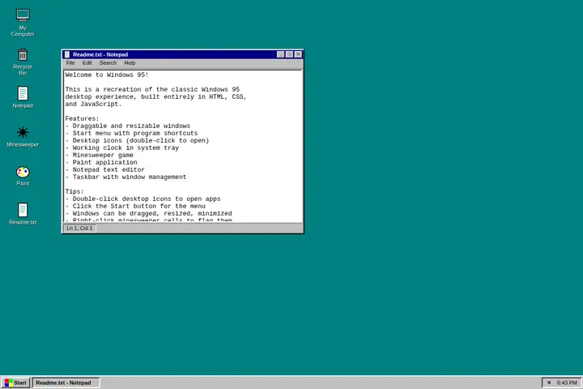Screen dimensions: 583x389
Task: Click 'Click the Start button for the menu' line
Action: click(x=135, y=206)
